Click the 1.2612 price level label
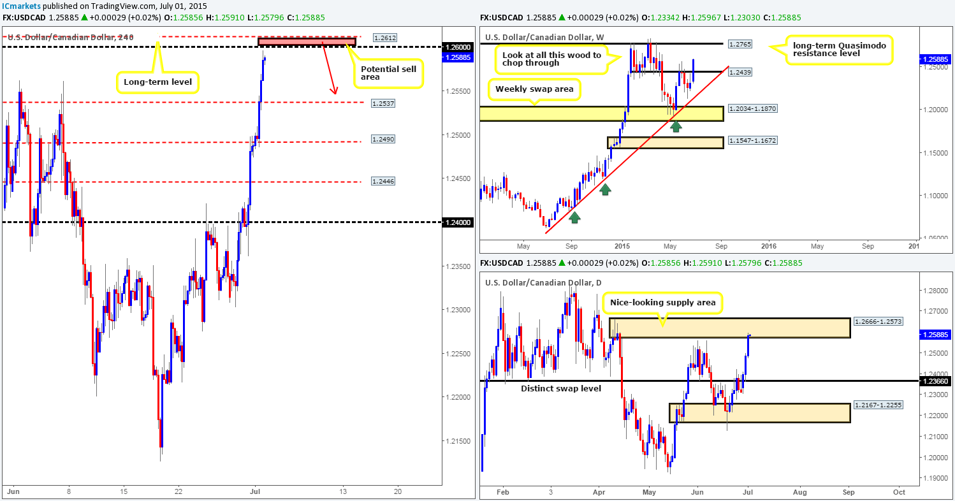The image size is (955, 501). tap(385, 38)
